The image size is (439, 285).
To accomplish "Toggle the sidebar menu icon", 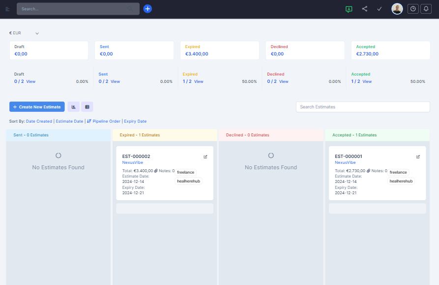I will (7, 9).
